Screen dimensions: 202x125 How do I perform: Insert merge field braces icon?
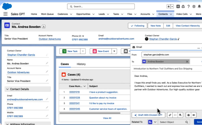point(175,115)
